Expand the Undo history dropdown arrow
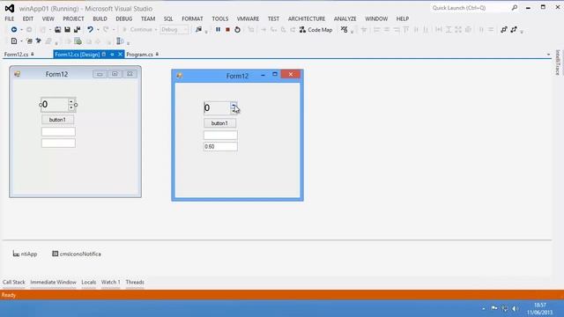 point(98,30)
